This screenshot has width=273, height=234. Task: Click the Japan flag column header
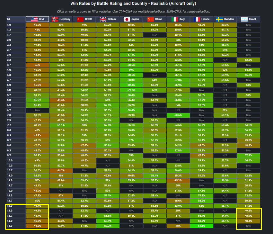(126, 19)
